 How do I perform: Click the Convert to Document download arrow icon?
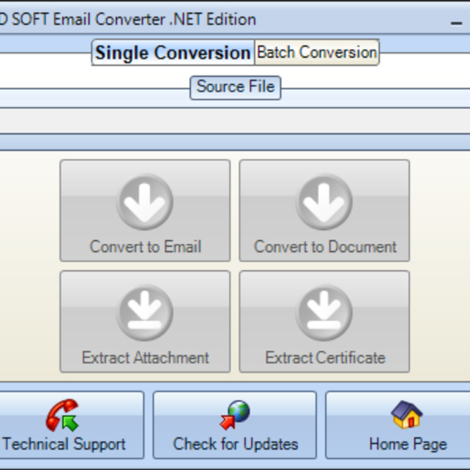coord(324,201)
